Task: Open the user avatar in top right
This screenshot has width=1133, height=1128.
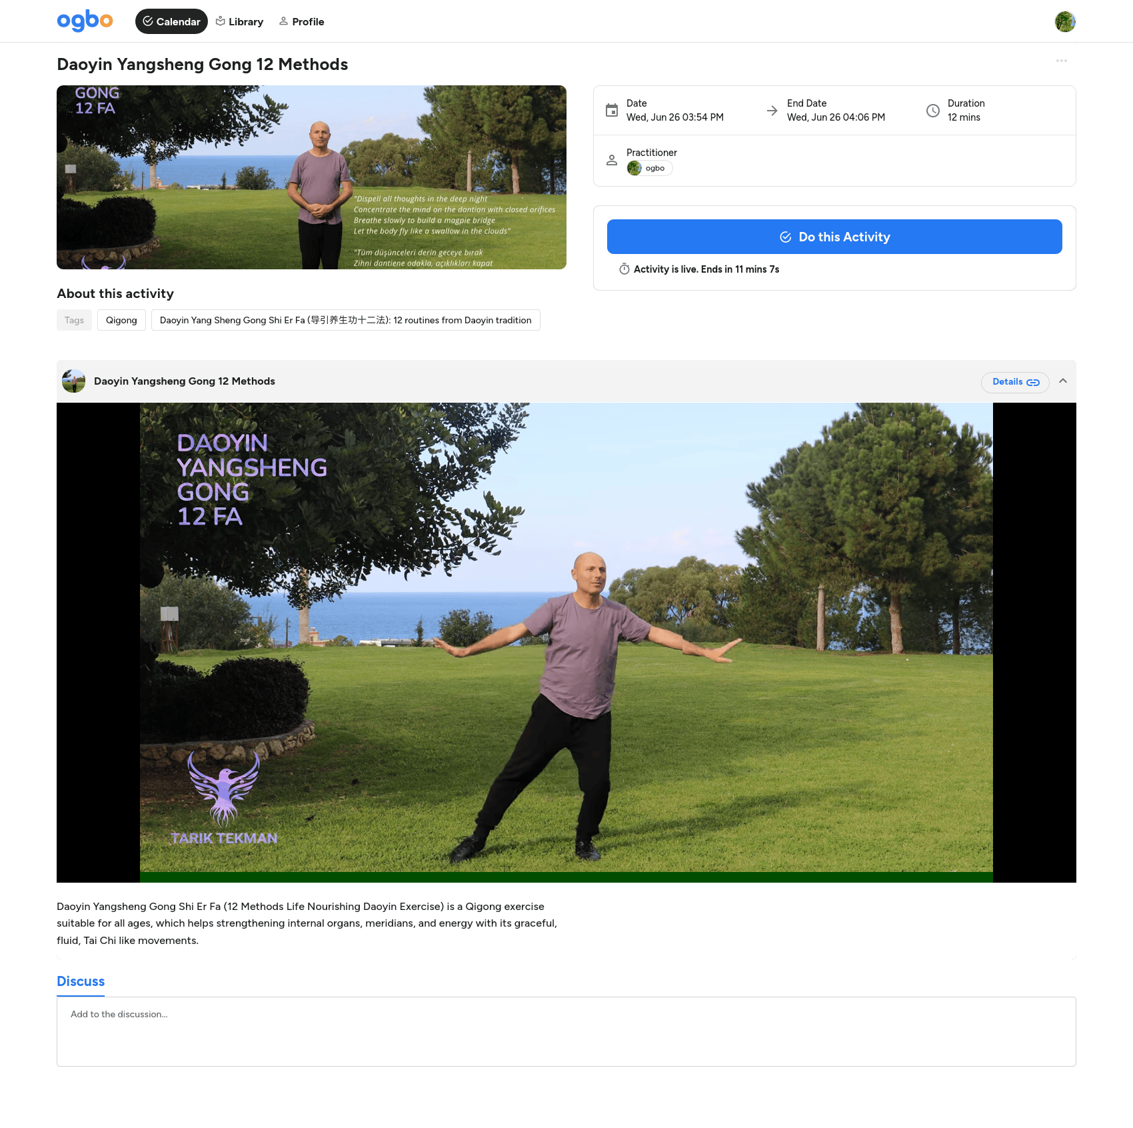Action: point(1065,21)
